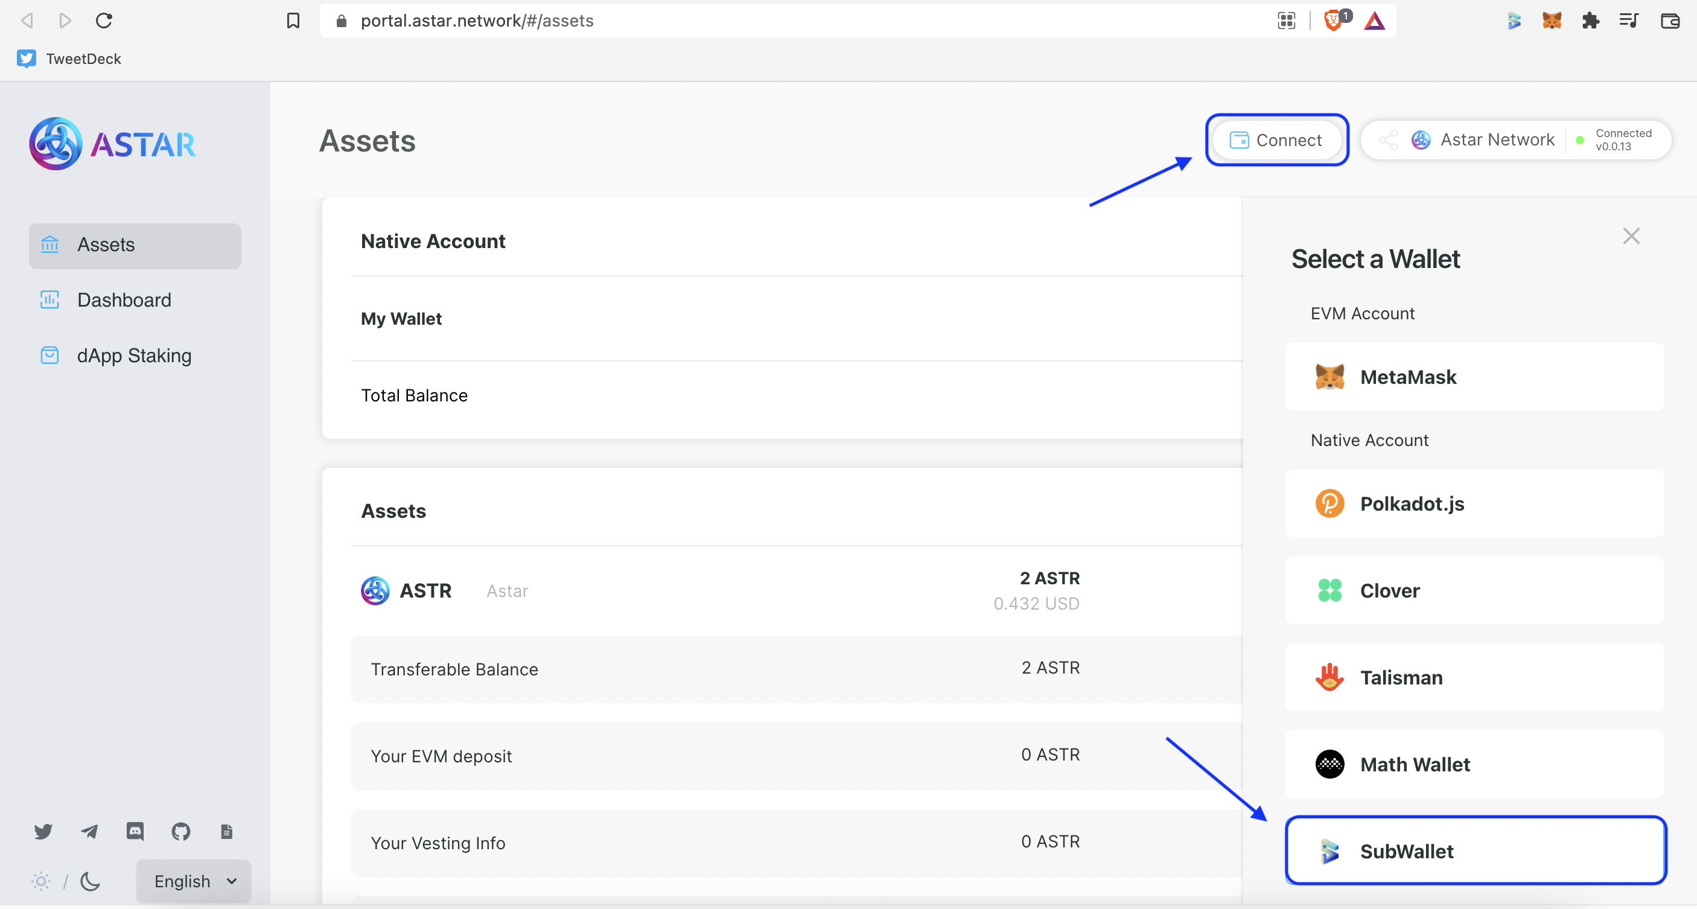This screenshot has width=1697, height=909.
Task: Choose Polkadot.js wallet
Action: coord(1474,503)
